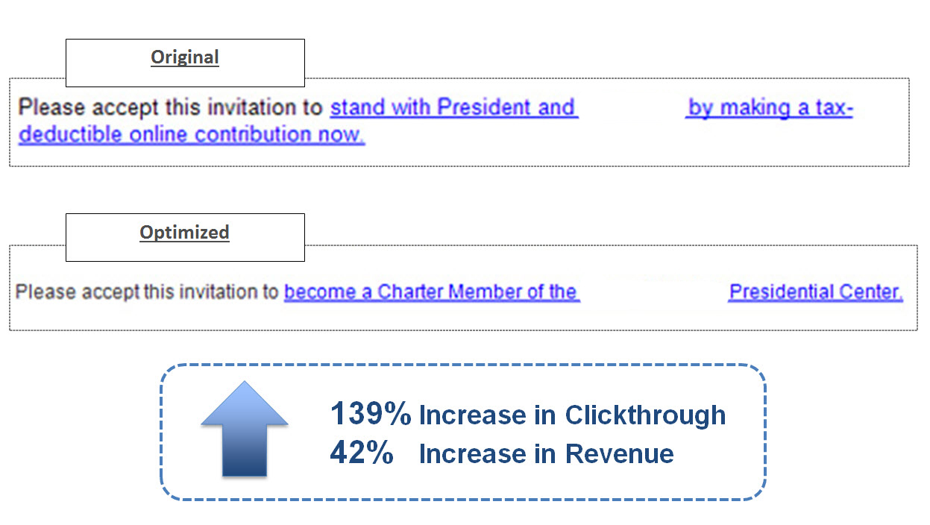Screen dimensions: 930x525
Task: Click the underlined 'Optimized' heading text
Action: [x=185, y=233]
